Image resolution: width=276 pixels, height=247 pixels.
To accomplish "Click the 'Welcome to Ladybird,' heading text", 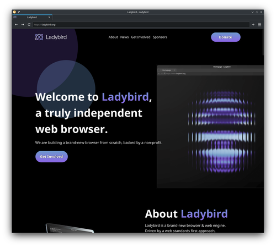I will [x=93, y=97].
